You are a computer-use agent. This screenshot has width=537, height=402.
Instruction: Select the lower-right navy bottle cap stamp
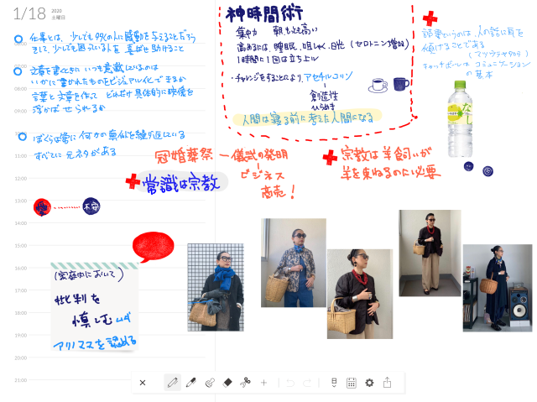487,171
